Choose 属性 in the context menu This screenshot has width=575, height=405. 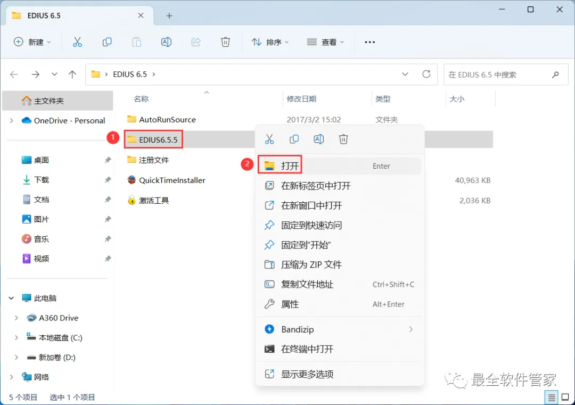(x=340, y=304)
